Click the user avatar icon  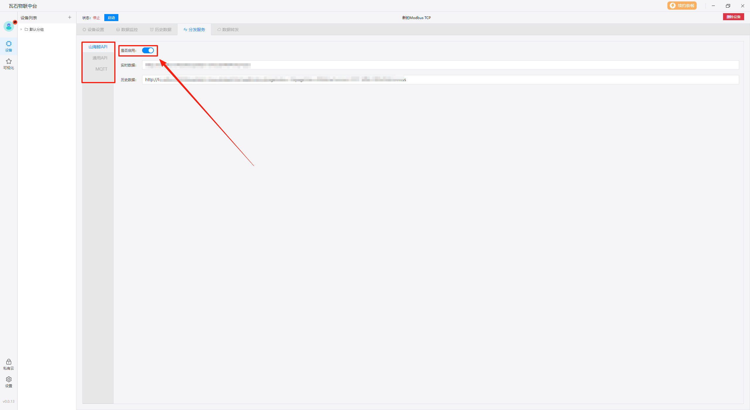pos(8,26)
